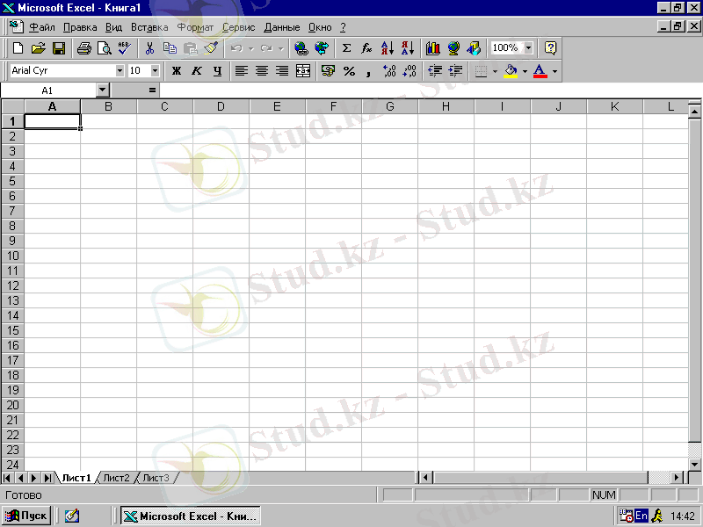Decrease cell indent

point(434,71)
